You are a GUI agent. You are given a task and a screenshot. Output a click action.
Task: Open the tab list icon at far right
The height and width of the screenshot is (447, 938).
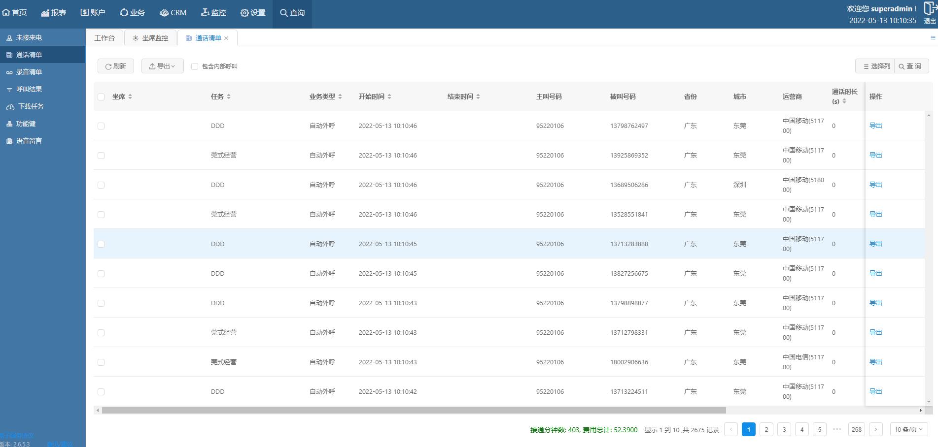coord(933,37)
